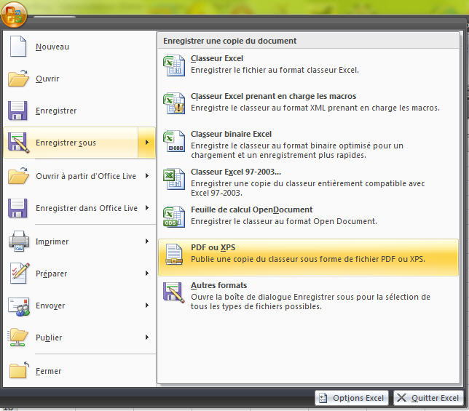Expand the Préparer submenu arrow

coord(147,273)
